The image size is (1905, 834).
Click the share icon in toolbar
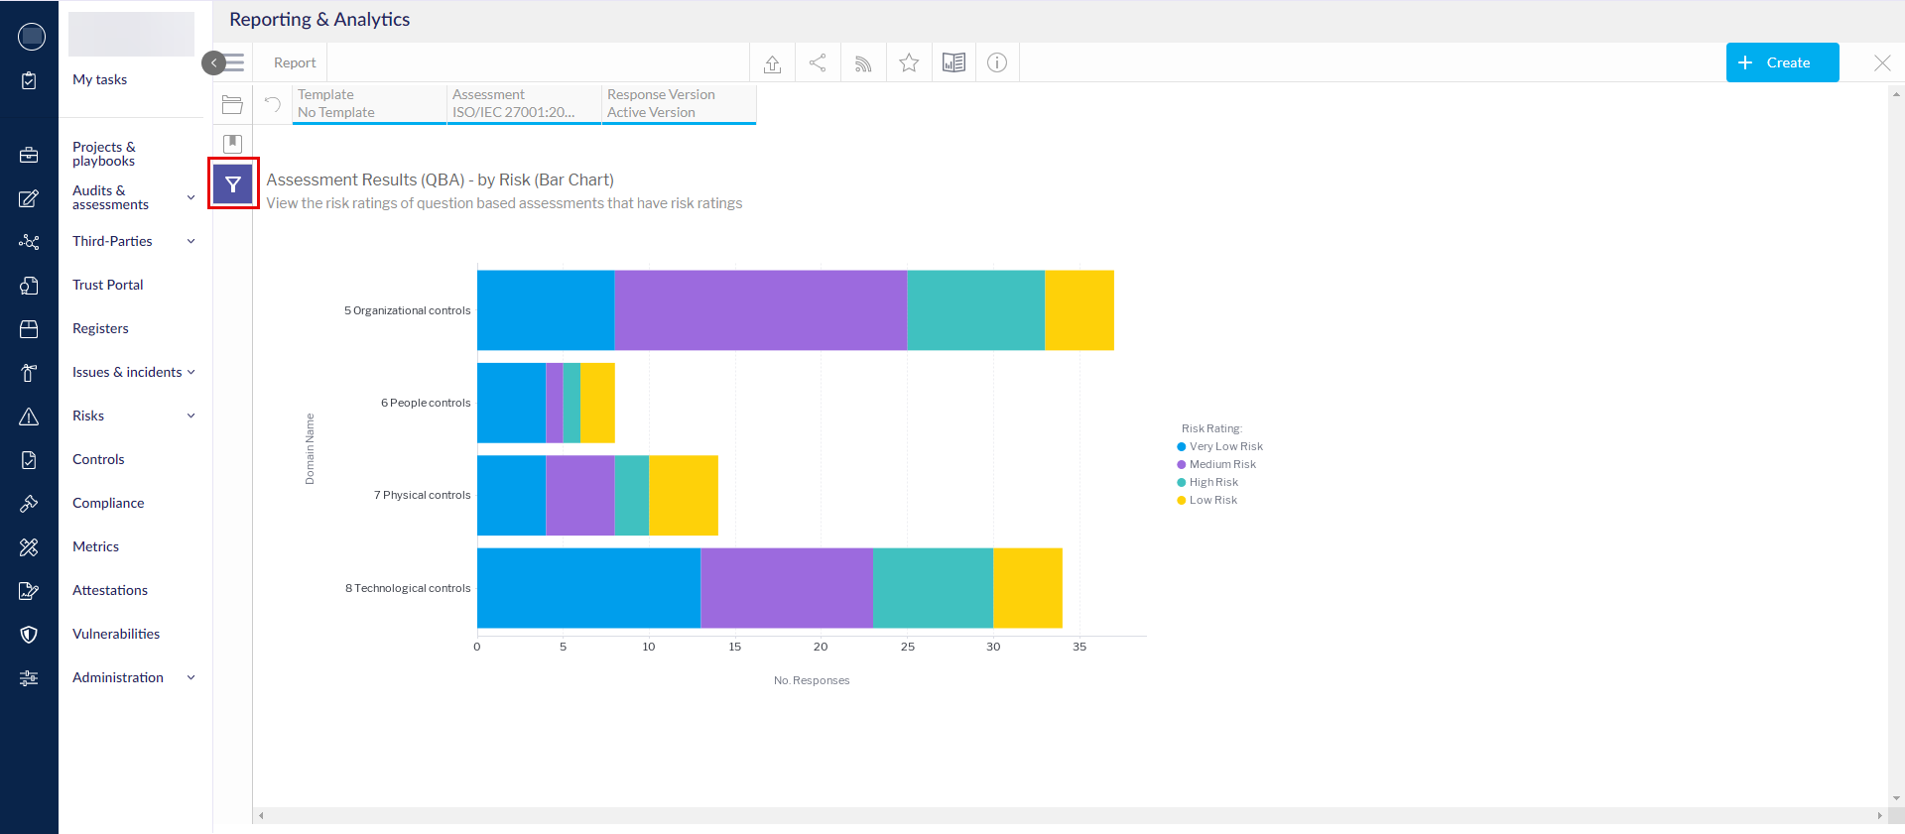[x=818, y=63]
